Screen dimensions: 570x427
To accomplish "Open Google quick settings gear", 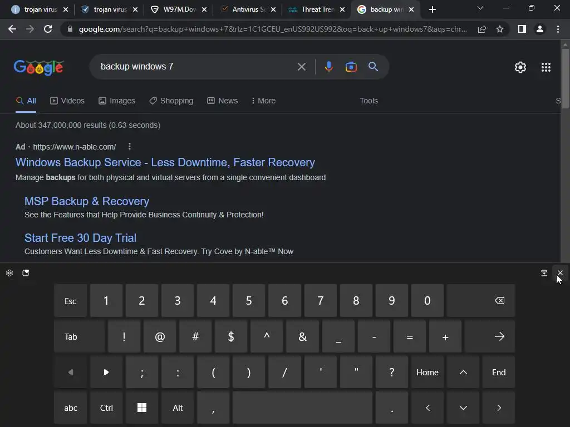I will click(520, 67).
